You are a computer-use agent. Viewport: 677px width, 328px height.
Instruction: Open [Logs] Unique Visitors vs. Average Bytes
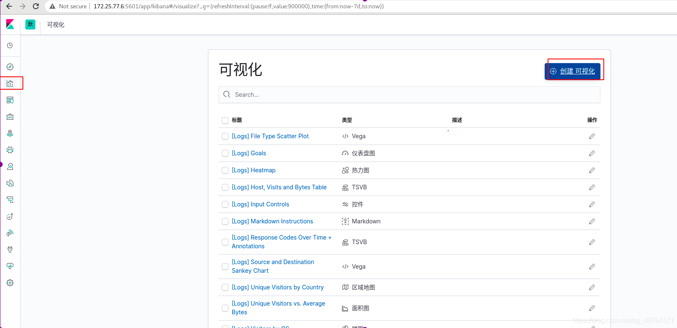click(278, 308)
